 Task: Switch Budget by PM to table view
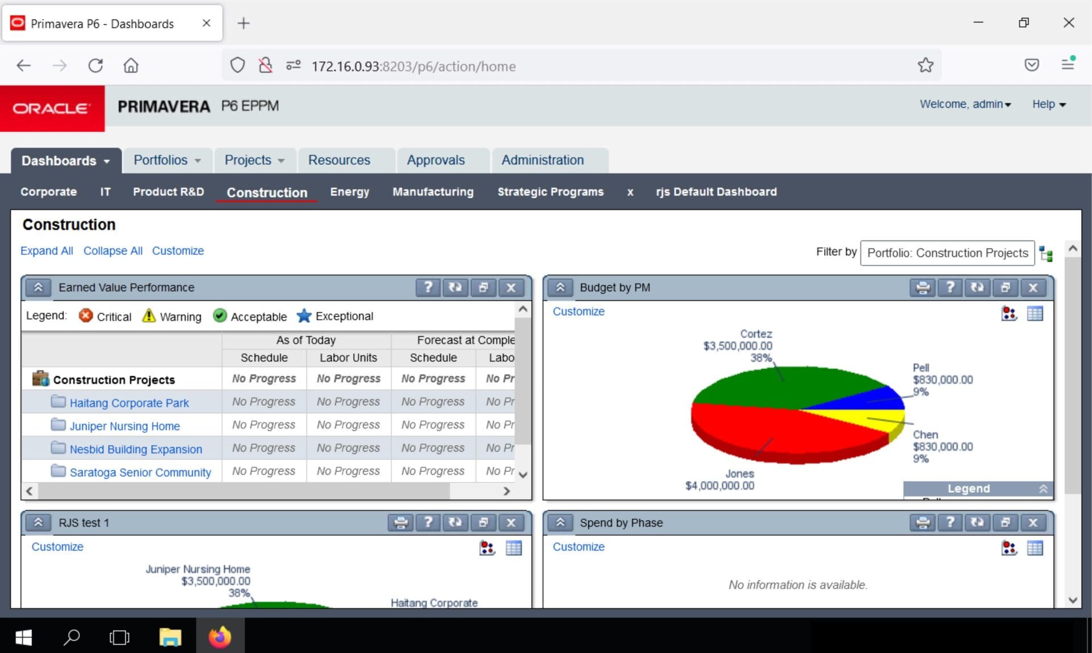[1035, 313]
